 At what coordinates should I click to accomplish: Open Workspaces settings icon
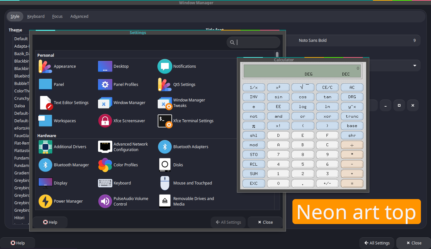coord(45,121)
